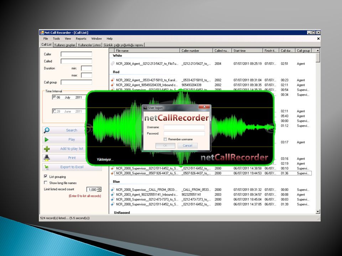This screenshot has width=342, height=256.
Task: Switch to Kullanıcılar Listesi tab
Action: (x=89, y=45)
